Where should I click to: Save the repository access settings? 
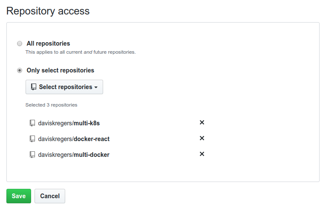point(19,196)
